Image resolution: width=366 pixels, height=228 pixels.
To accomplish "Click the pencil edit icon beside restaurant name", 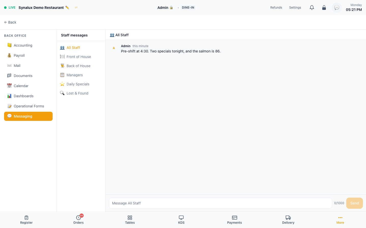I will coord(67,8).
